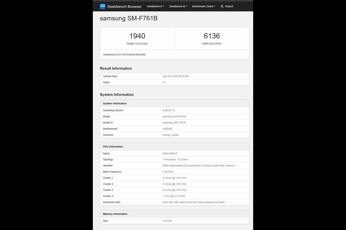Click the ARM ARMv8 name value
This screenshot has height=230, width=346.
click(x=170, y=154)
